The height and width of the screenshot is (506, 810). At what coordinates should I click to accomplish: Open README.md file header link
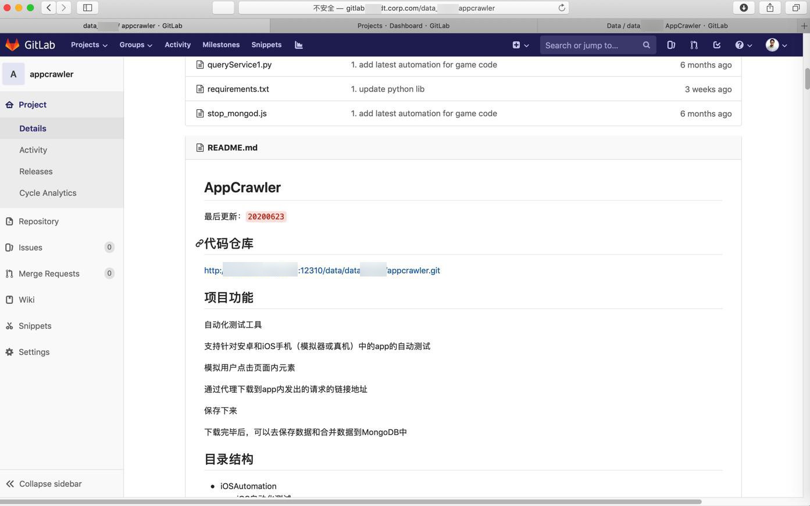(233, 148)
